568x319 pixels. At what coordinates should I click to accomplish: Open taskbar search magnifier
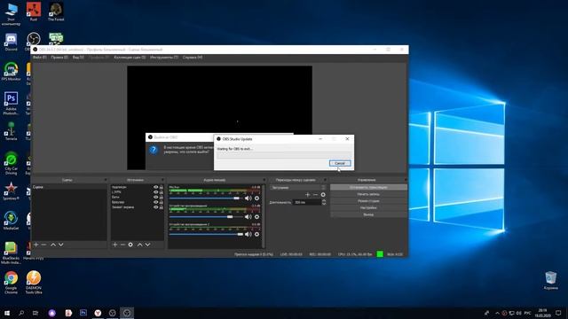click(21, 313)
